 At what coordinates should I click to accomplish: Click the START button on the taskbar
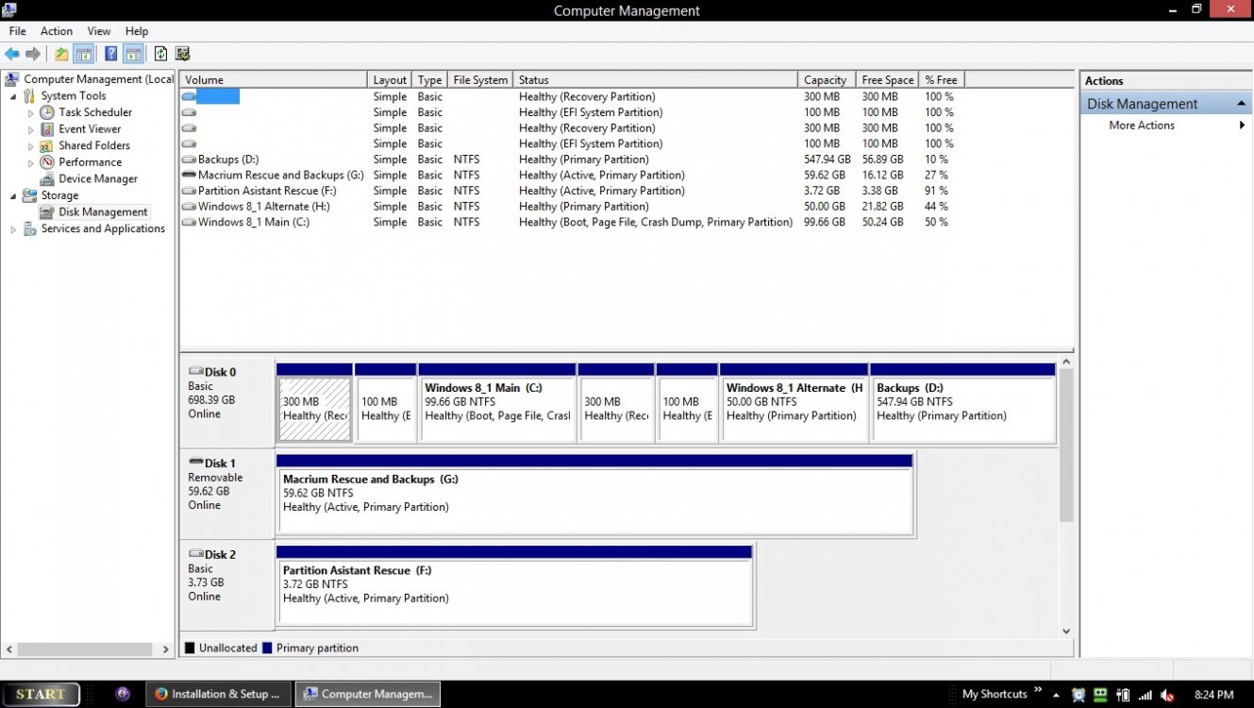pos(41,694)
